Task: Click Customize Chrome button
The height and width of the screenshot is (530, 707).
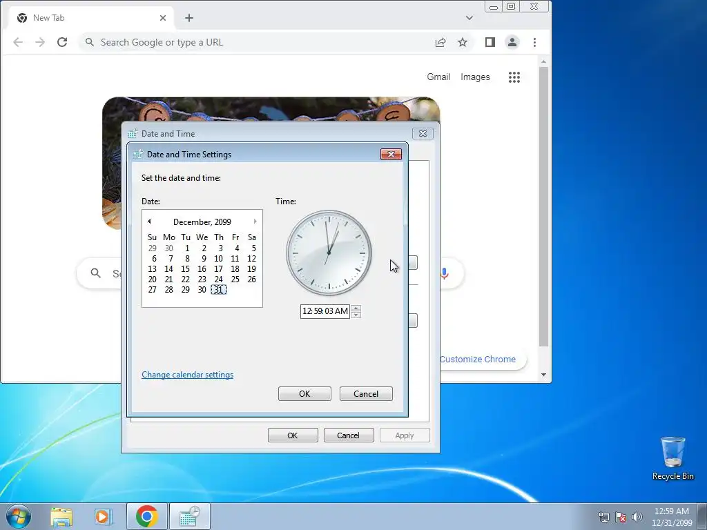Action: pyautogui.click(x=478, y=359)
